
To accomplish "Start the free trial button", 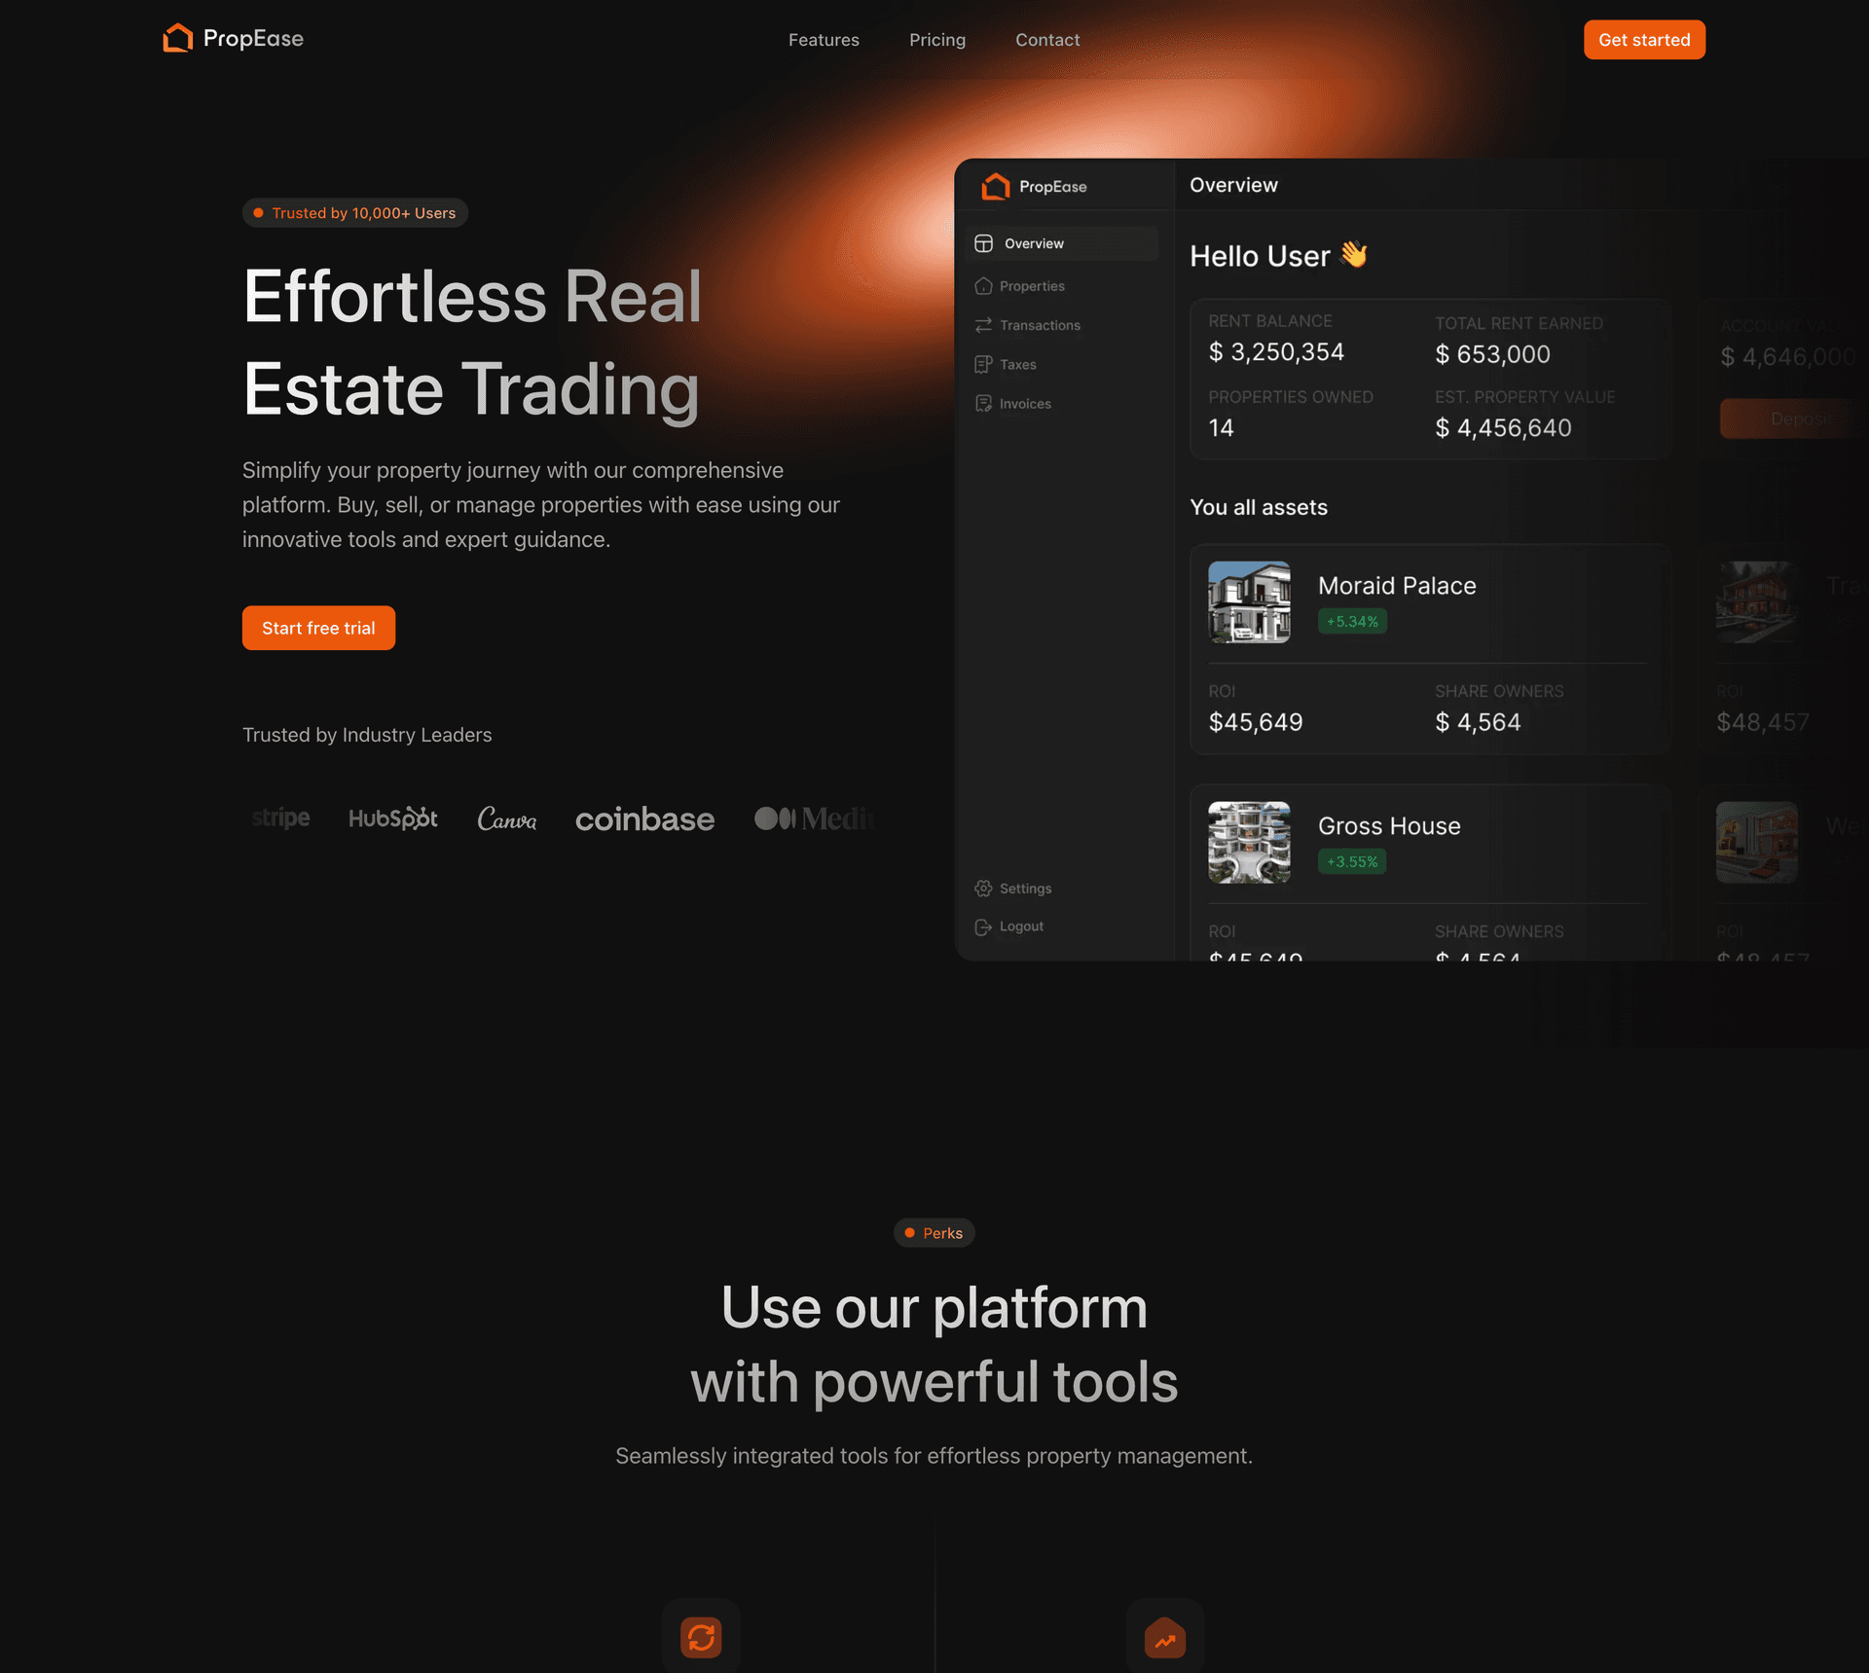I will [318, 628].
